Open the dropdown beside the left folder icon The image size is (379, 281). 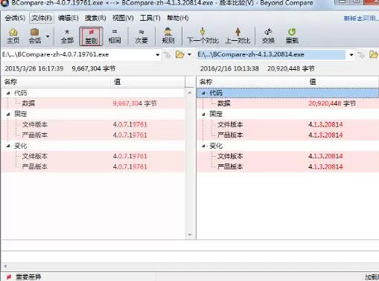click(x=189, y=55)
